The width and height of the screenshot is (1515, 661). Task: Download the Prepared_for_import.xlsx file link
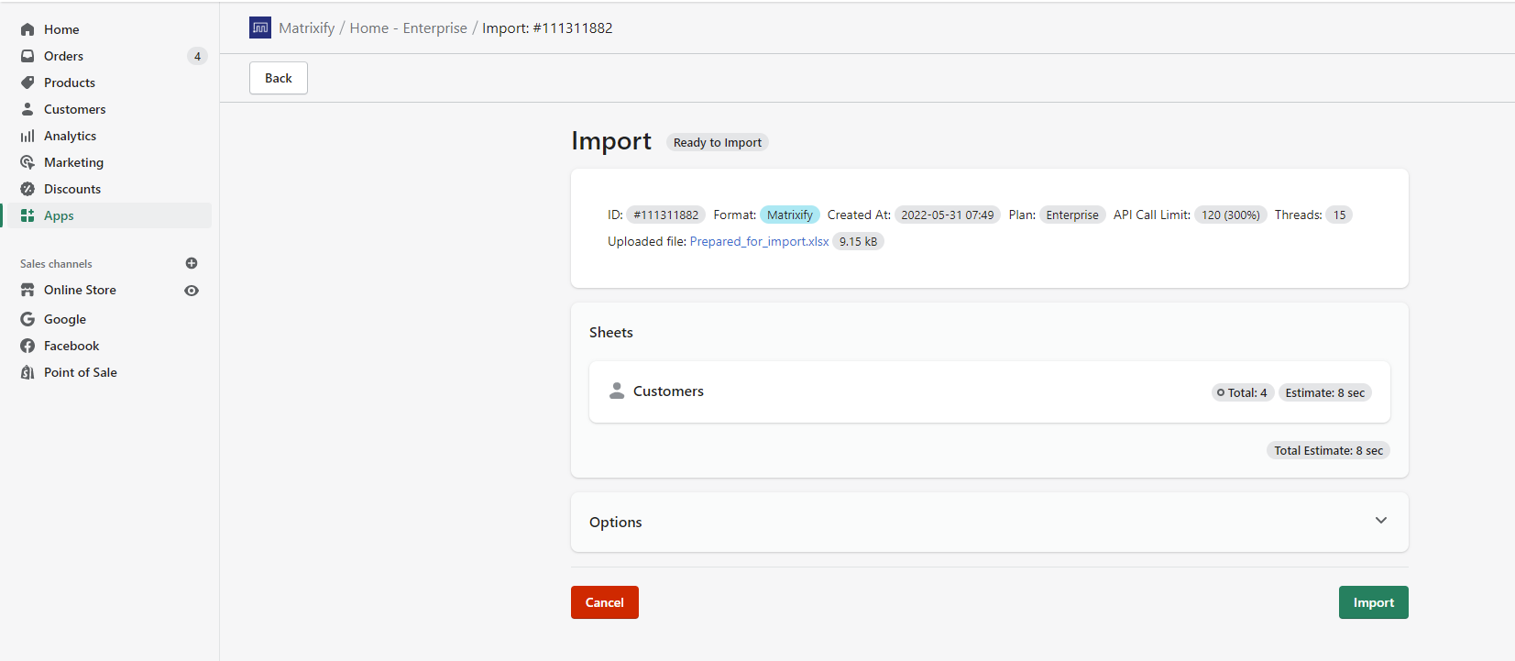[x=759, y=241]
